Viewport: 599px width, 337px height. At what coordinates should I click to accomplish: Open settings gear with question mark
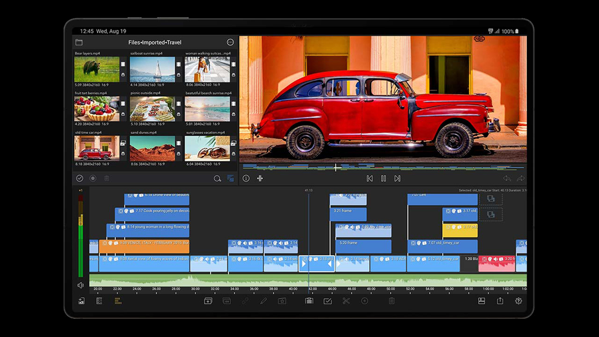click(519, 301)
